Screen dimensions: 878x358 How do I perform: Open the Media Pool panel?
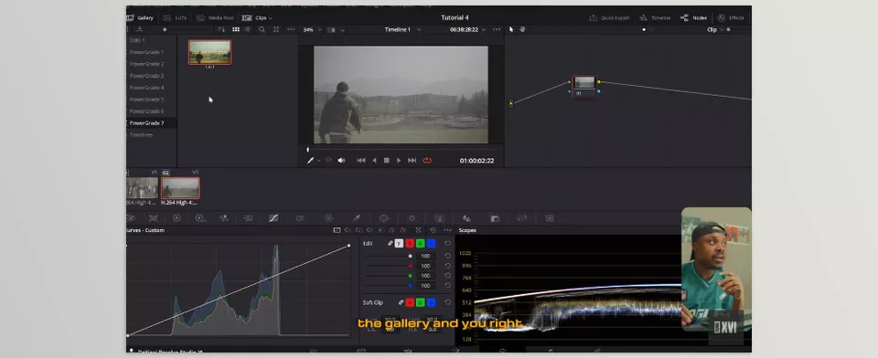tap(215, 18)
